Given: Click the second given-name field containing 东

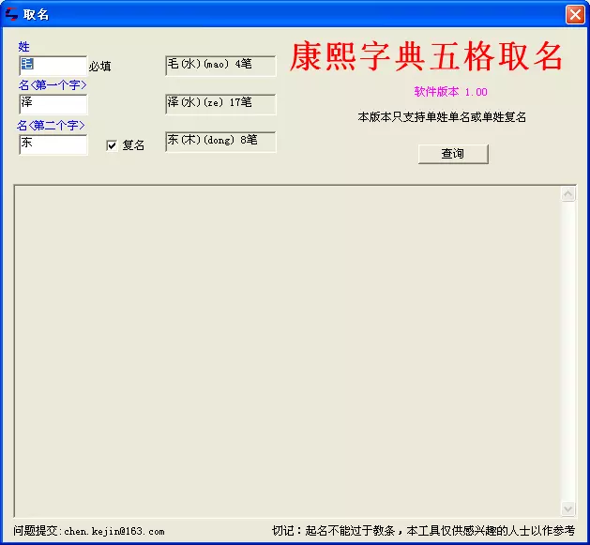Looking at the screenshot, I should click(x=53, y=144).
